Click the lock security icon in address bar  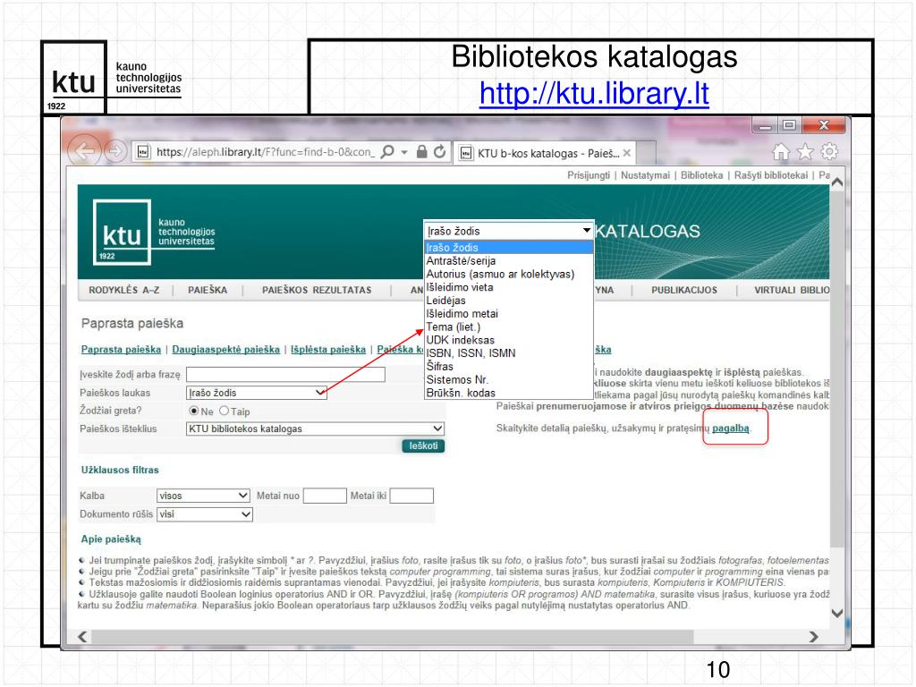pos(422,152)
